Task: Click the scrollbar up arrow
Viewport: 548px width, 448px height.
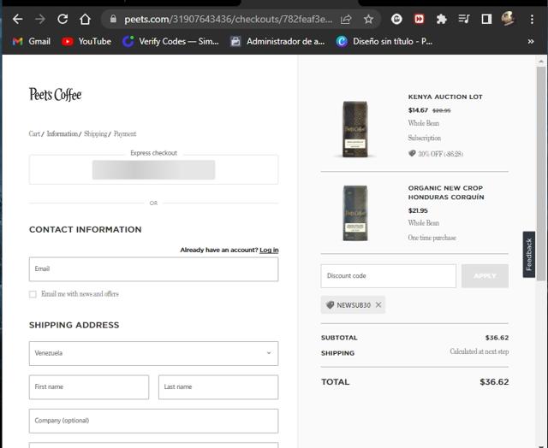Action: point(540,61)
